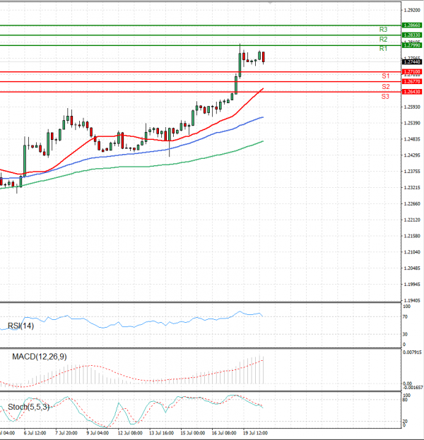
Task: Click the 6 Jul 12:00 time label
Action: point(35,432)
